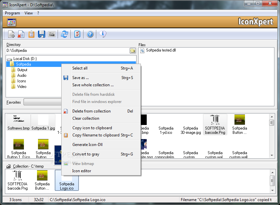Maximize the IconXpert window

point(258,3)
